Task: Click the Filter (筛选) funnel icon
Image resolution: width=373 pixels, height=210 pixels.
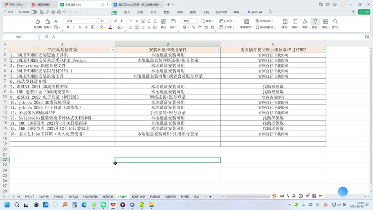Action: click(315, 22)
